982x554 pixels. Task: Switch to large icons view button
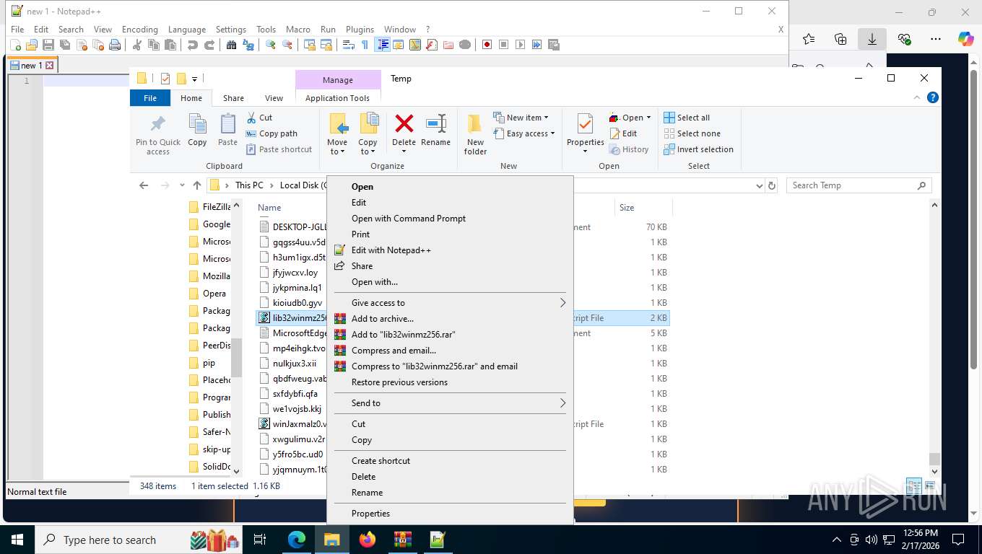point(930,486)
